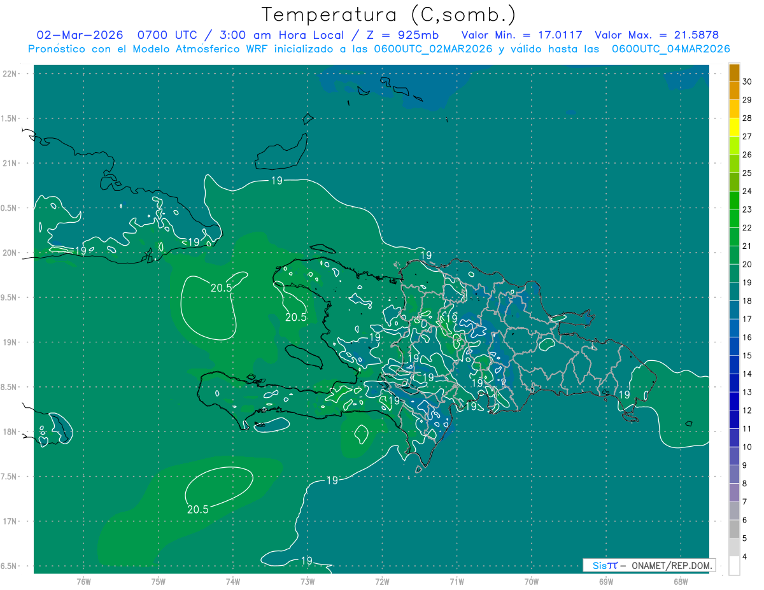This screenshot has width=764, height=590.
Task: Click the 30 label on the color scale
Action: (747, 81)
